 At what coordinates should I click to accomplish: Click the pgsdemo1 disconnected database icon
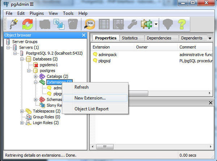(x=35, y=65)
